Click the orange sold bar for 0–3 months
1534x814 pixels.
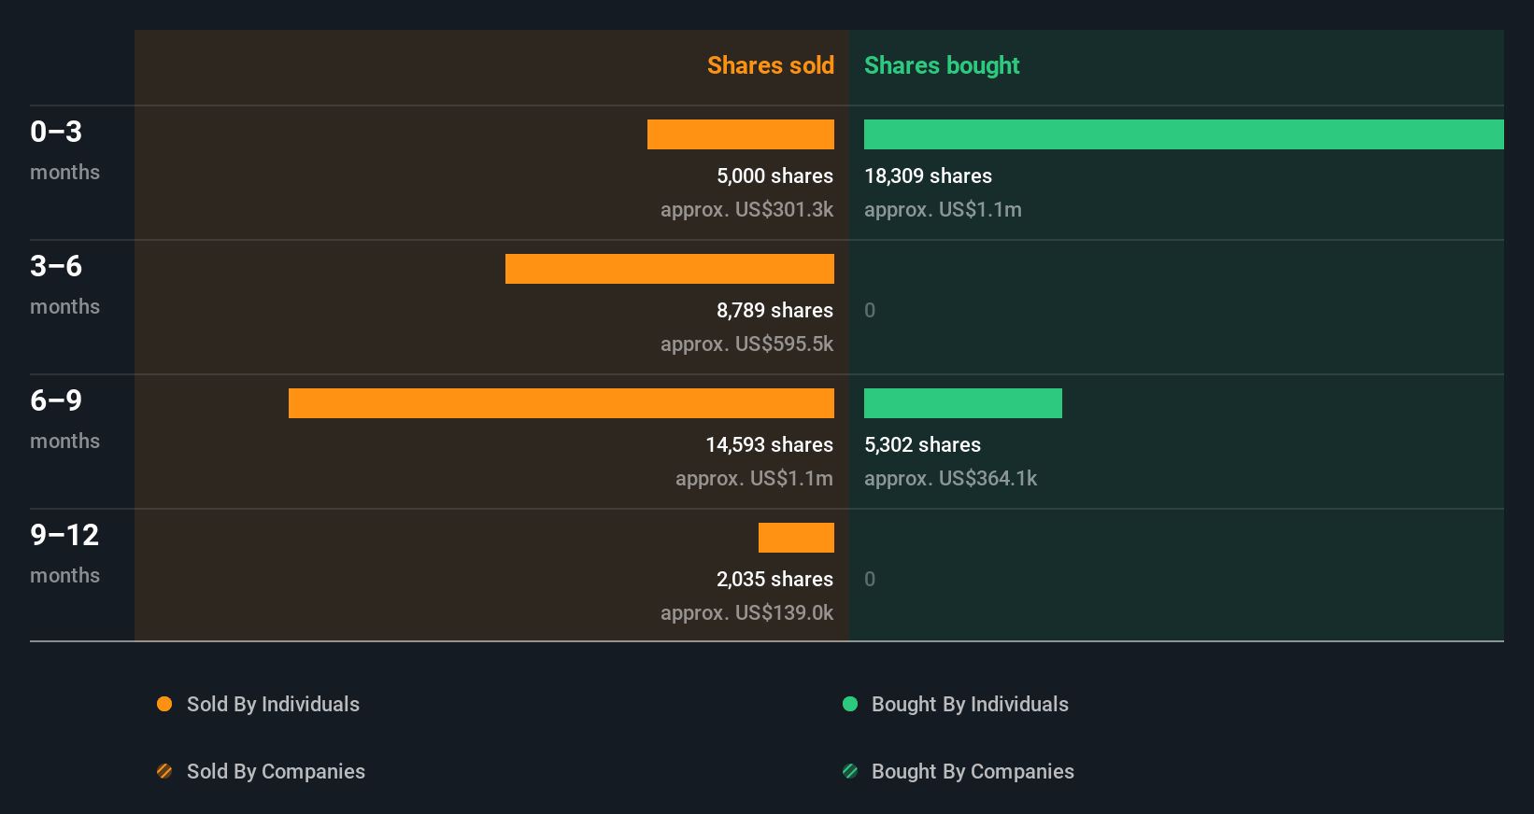[741, 134]
